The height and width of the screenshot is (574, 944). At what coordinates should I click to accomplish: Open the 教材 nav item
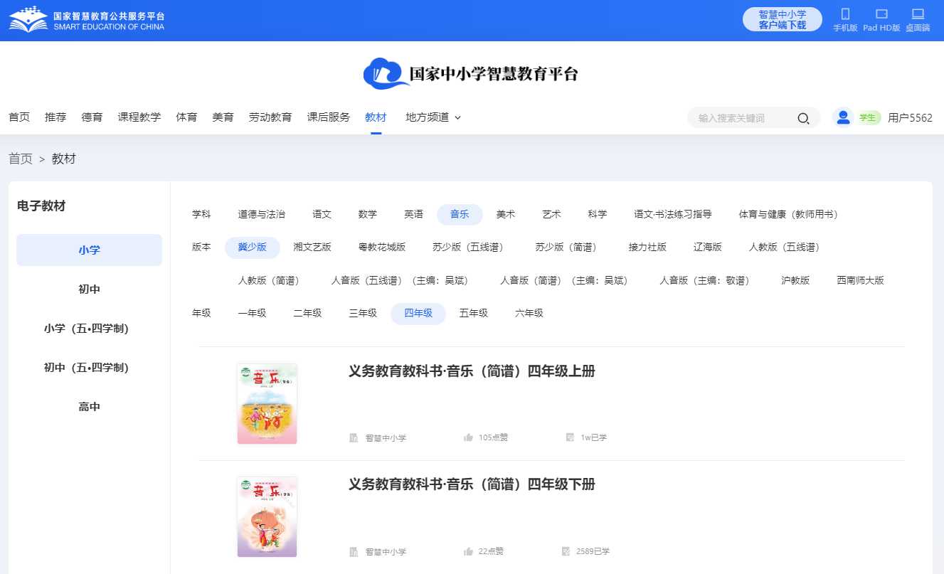[376, 117]
